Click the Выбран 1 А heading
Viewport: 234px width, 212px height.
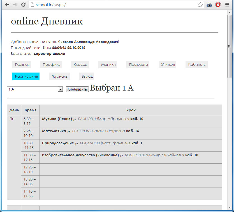112,88
